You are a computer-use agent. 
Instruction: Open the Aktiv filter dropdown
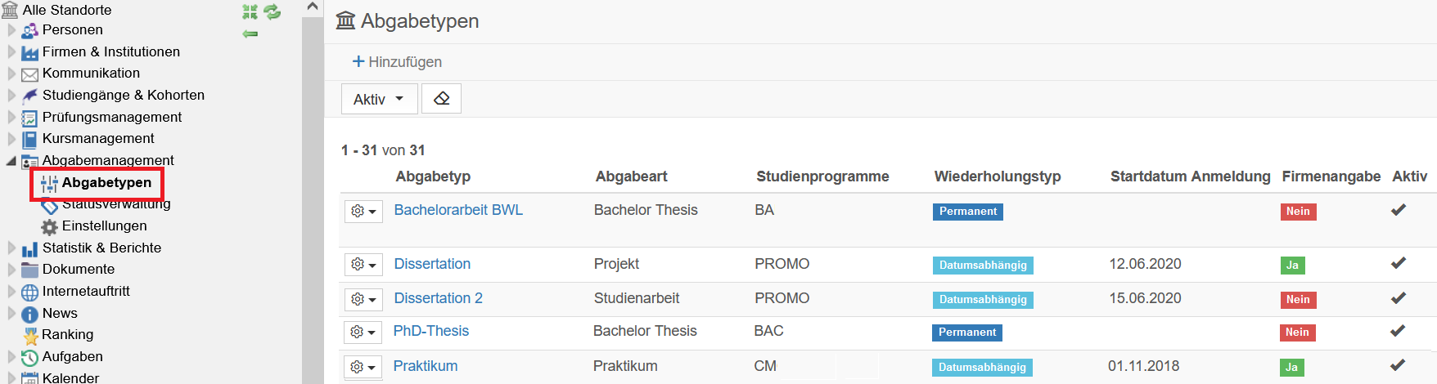[x=379, y=99]
